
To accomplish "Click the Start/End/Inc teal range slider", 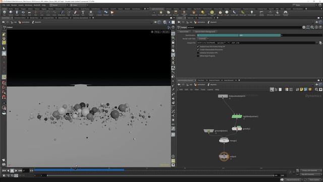I will point(239,35).
